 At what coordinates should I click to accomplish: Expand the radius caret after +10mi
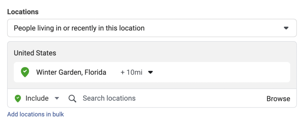click(151, 72)
